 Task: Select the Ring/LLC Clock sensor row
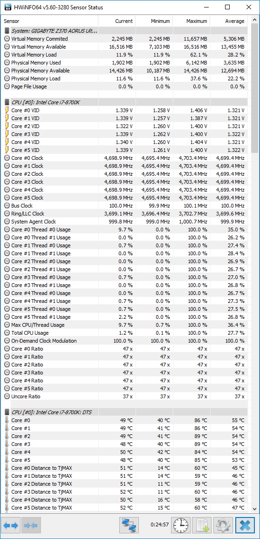[124, 214]
